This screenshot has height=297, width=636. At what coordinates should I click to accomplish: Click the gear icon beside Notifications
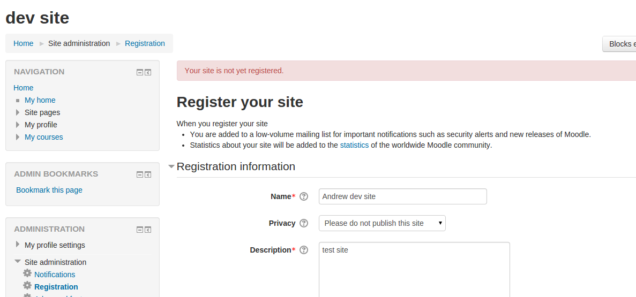point(27,273)
